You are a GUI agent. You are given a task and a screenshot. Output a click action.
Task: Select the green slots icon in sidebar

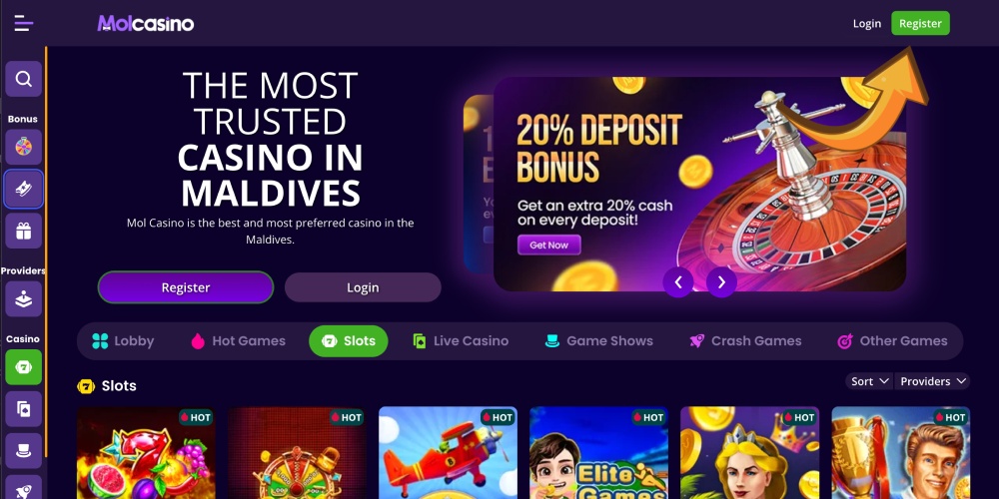tap(24, 367)
